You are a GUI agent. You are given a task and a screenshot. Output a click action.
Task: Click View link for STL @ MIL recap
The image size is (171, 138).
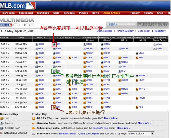[x=159, y=44]
